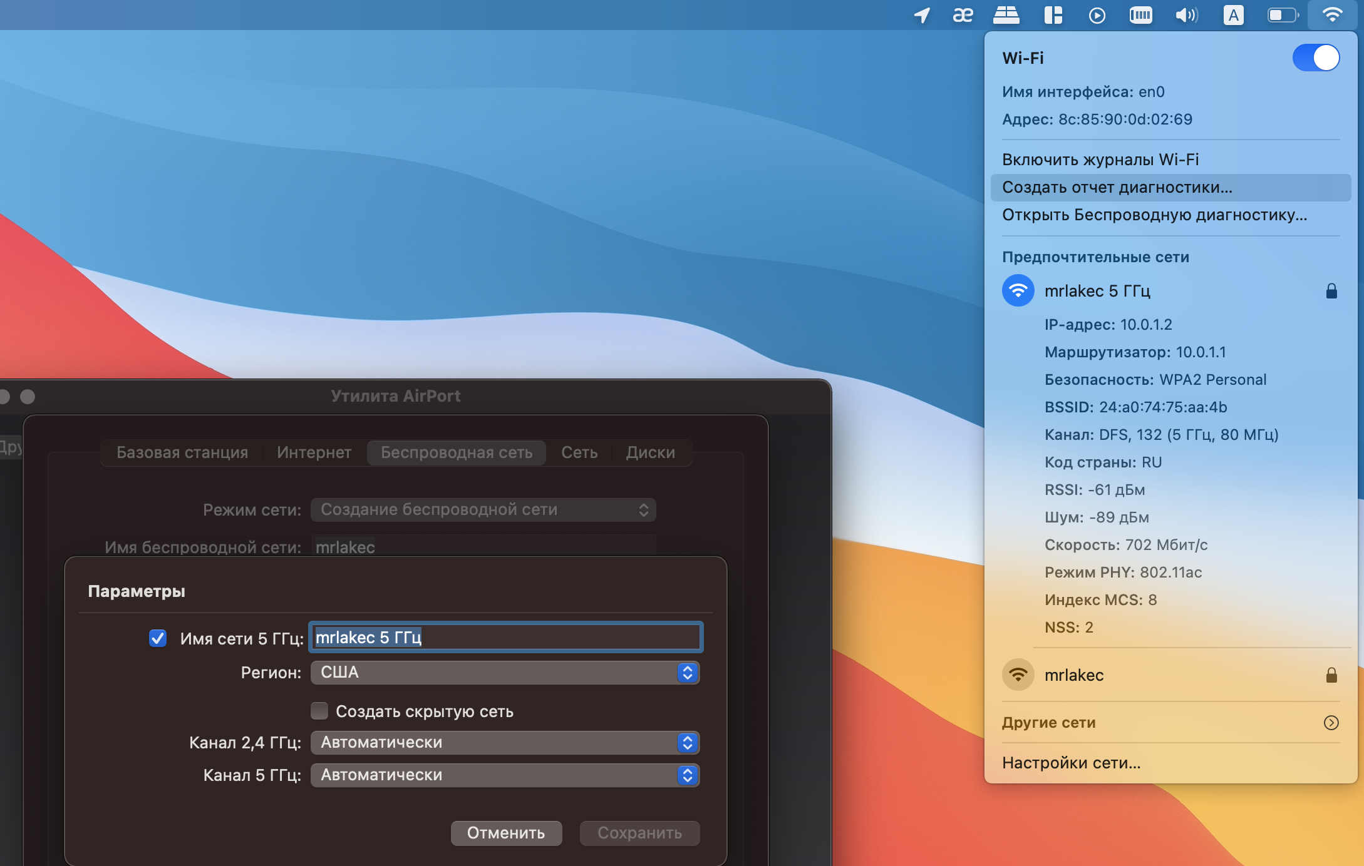Select Включить журналы Wi-Fi menu item

(1170, 160)
